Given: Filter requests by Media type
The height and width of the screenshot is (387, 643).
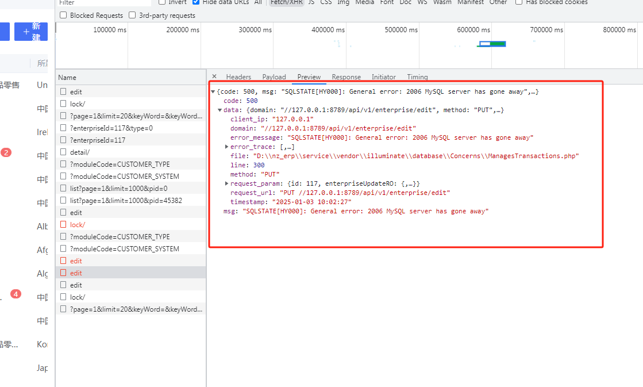Looking at the screenshot, I should [364, 2].
